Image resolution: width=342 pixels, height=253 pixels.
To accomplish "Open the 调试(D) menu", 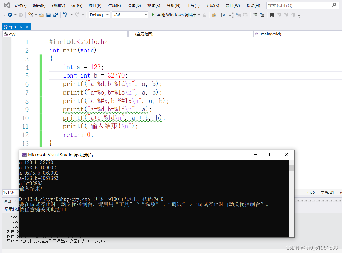I will tap(134, 6).
